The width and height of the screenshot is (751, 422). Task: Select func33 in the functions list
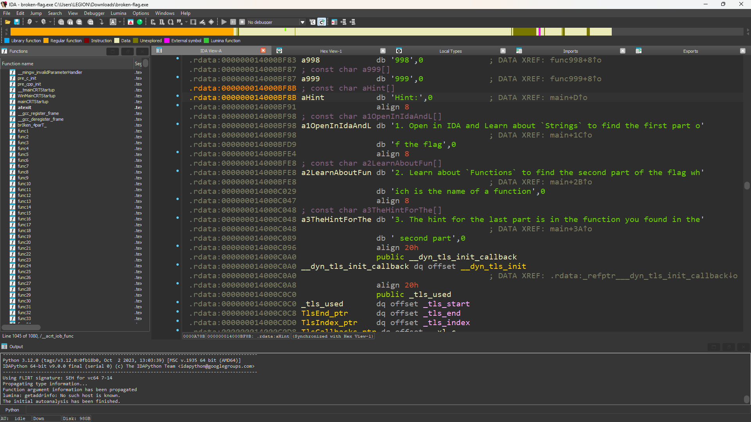click(24, 318)
